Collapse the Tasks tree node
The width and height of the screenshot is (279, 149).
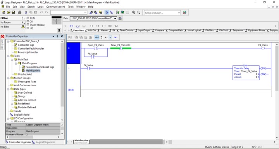8,56
